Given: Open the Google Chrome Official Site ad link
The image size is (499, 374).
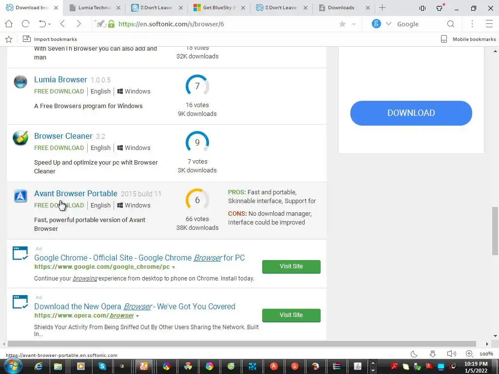Looking at the screenshot, I should (x=139, y=258).
